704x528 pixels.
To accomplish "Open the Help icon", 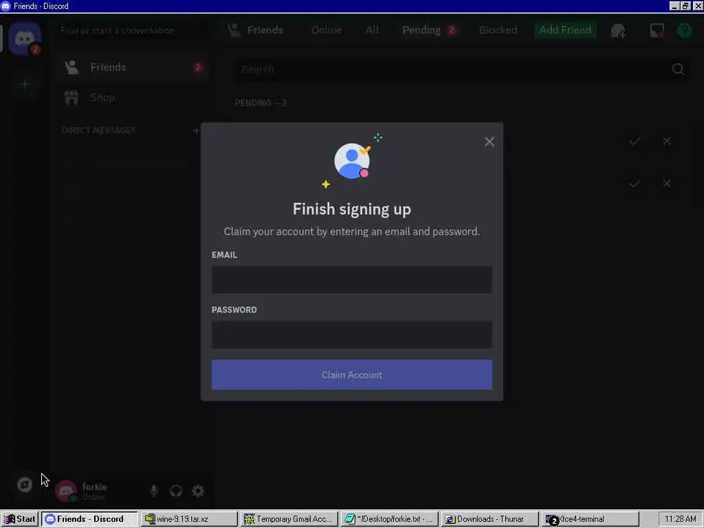I will click(685, 30).
